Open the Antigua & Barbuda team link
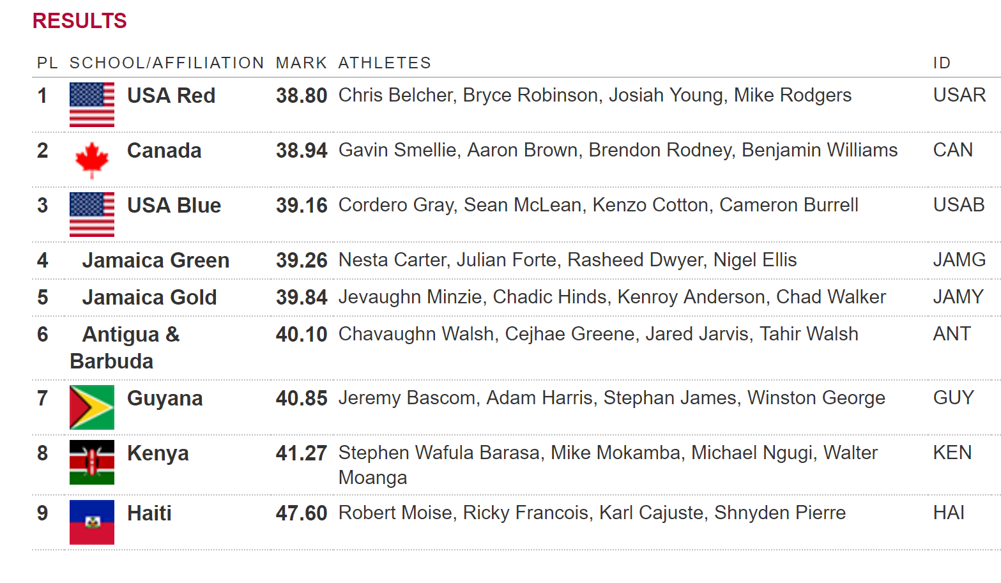 point(125,348)
